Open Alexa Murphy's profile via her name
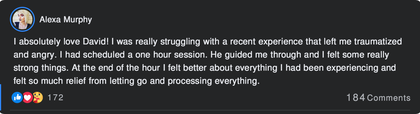 click(66, 20)
